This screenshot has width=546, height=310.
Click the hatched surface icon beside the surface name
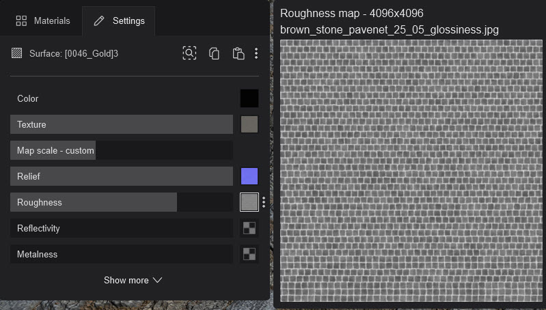[17, 53]
